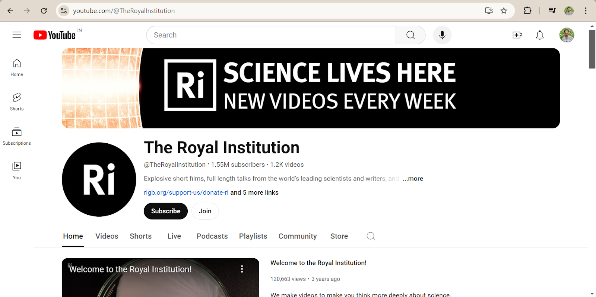The image size is (596, 297).
Task: Show the 'and 5 more links' list
Action: coord(254,192)
